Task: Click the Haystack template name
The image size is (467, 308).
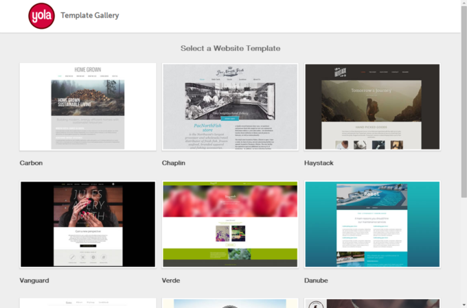Action: pos(319,163)
